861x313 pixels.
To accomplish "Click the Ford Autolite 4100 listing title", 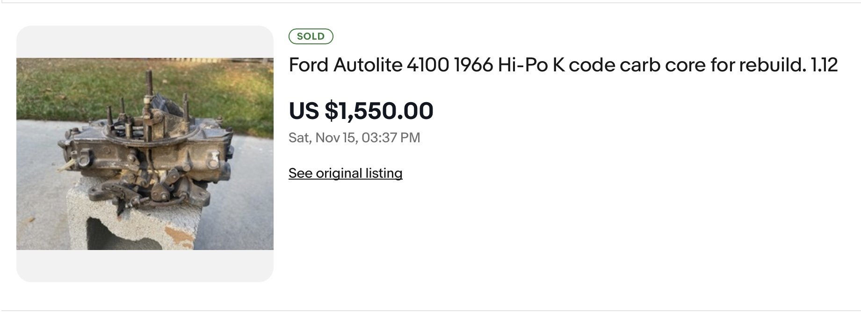I will point(563,65).
